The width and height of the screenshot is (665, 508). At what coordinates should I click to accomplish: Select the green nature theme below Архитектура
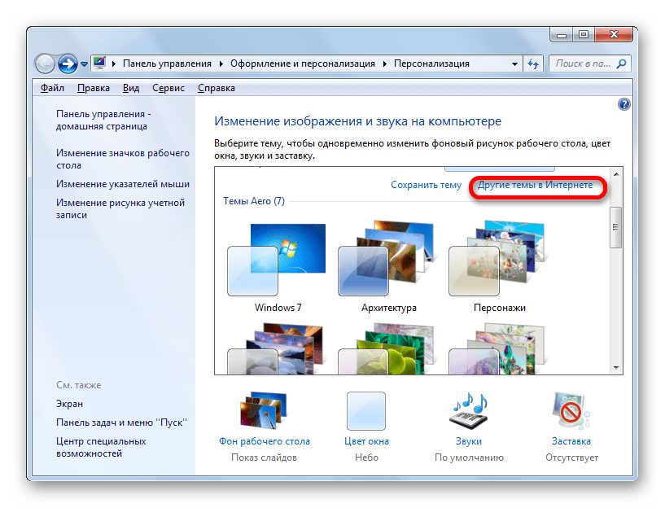pyautogui.click(x=387, y=348)
